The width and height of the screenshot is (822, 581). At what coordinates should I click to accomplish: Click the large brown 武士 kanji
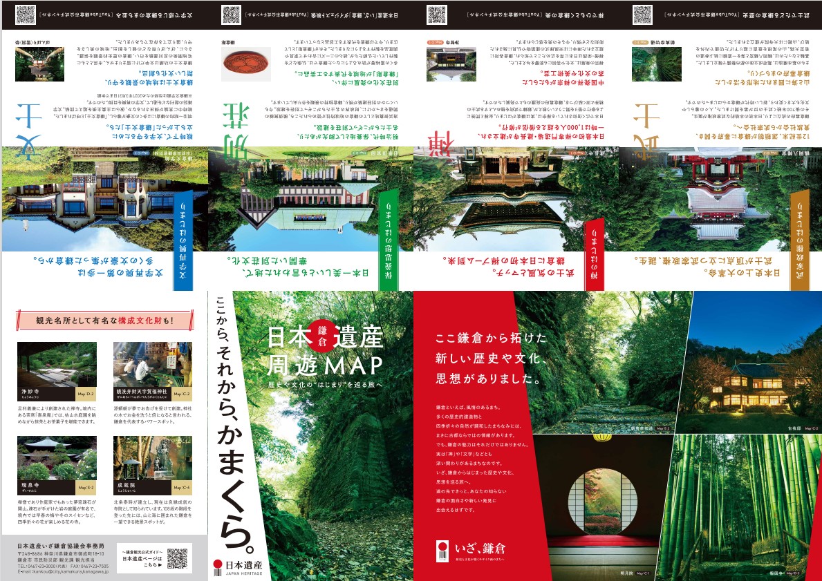(x=646, y=131)
